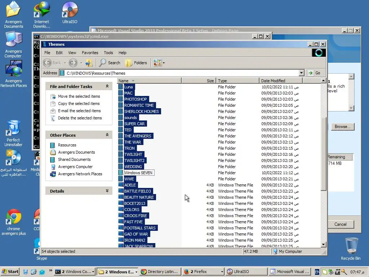Click the Move the selected items icon

[x=53, y=96]
